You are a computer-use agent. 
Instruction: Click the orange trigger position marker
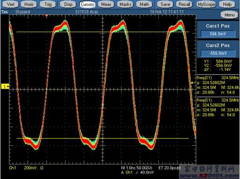47,16
